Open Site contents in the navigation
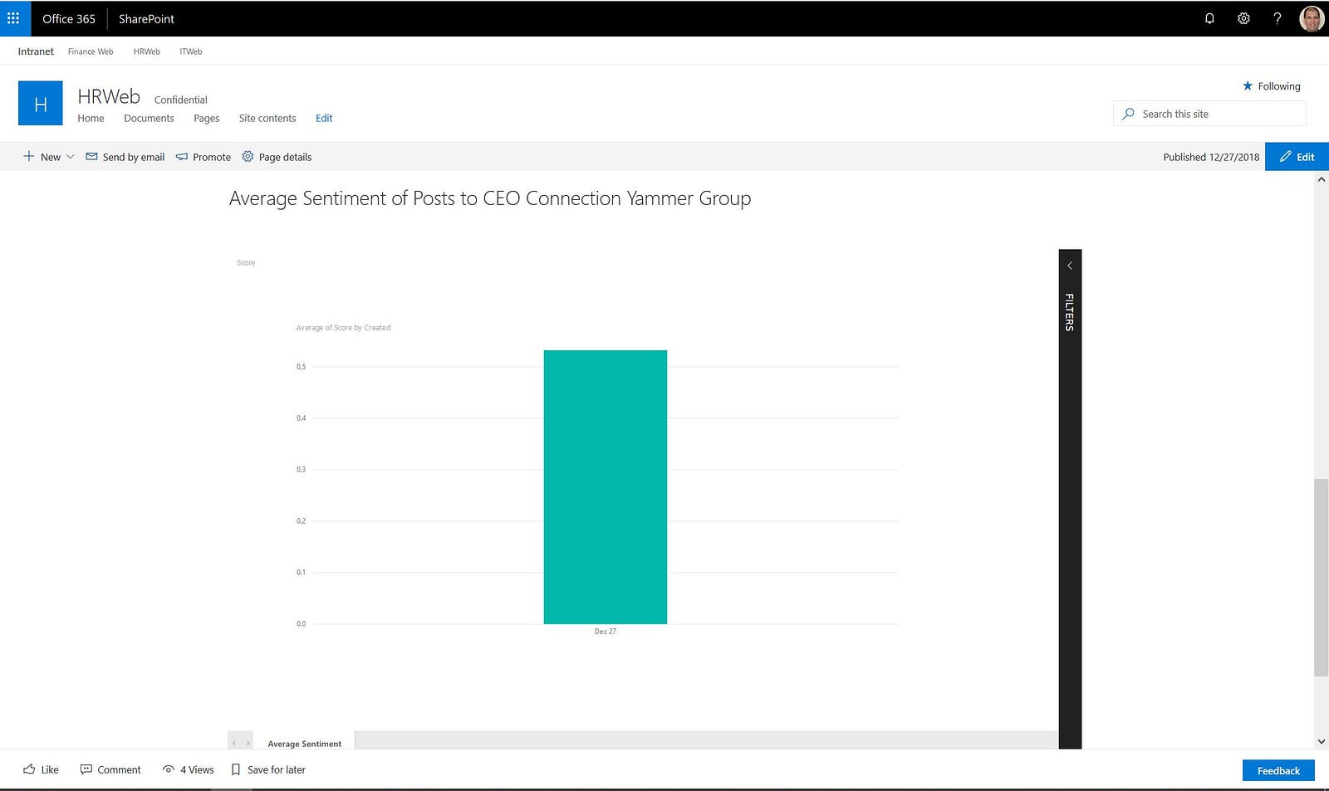 coord(267,119)
